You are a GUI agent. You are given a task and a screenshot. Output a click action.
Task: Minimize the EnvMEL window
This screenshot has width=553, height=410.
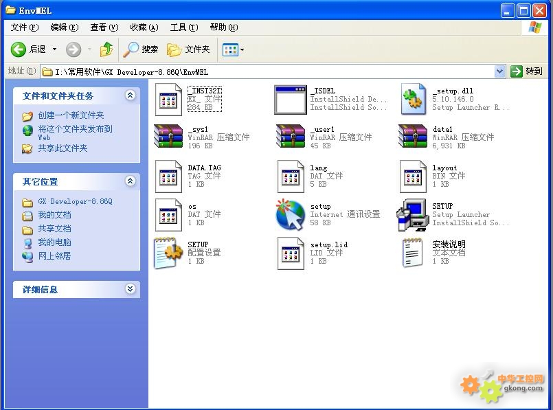click(x=508, y=11)
